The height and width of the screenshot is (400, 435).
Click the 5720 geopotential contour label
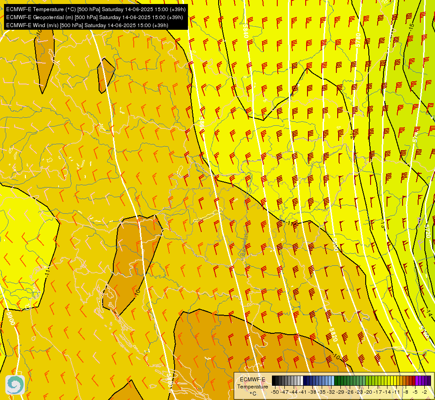tap(428, 231)
